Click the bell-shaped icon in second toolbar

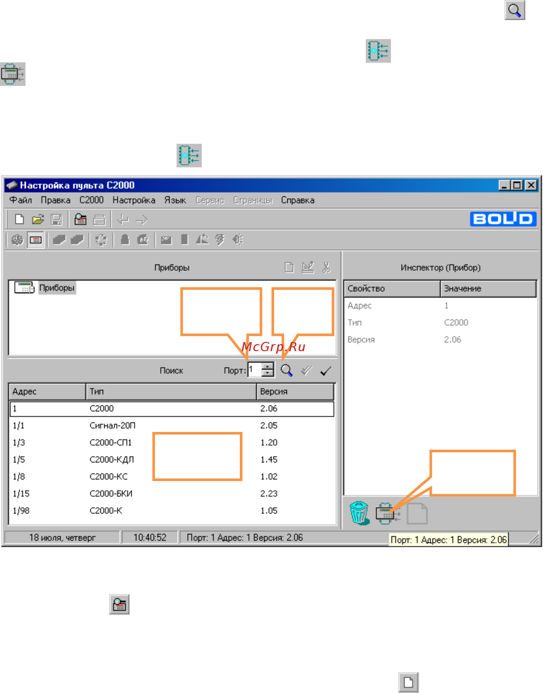click(x=125, y=240)
